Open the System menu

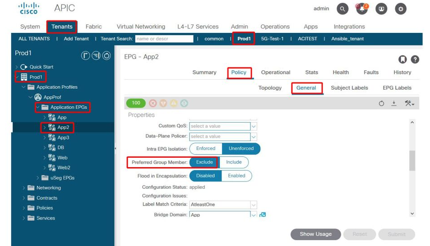click(30, 27)
